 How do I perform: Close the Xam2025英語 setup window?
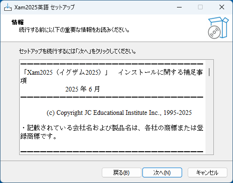tap(222, 7)
